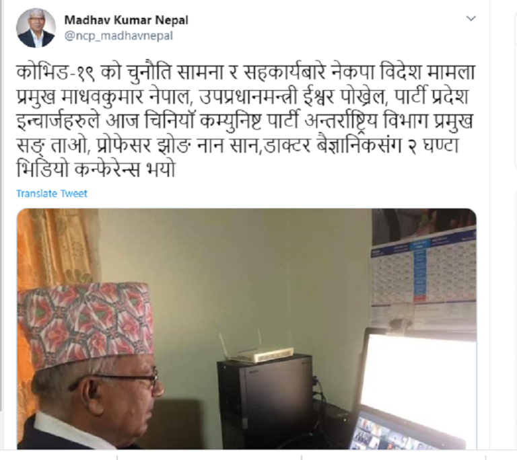
Task: Visit the @ncp_madhavnepal handle
Action: point(118,36)
